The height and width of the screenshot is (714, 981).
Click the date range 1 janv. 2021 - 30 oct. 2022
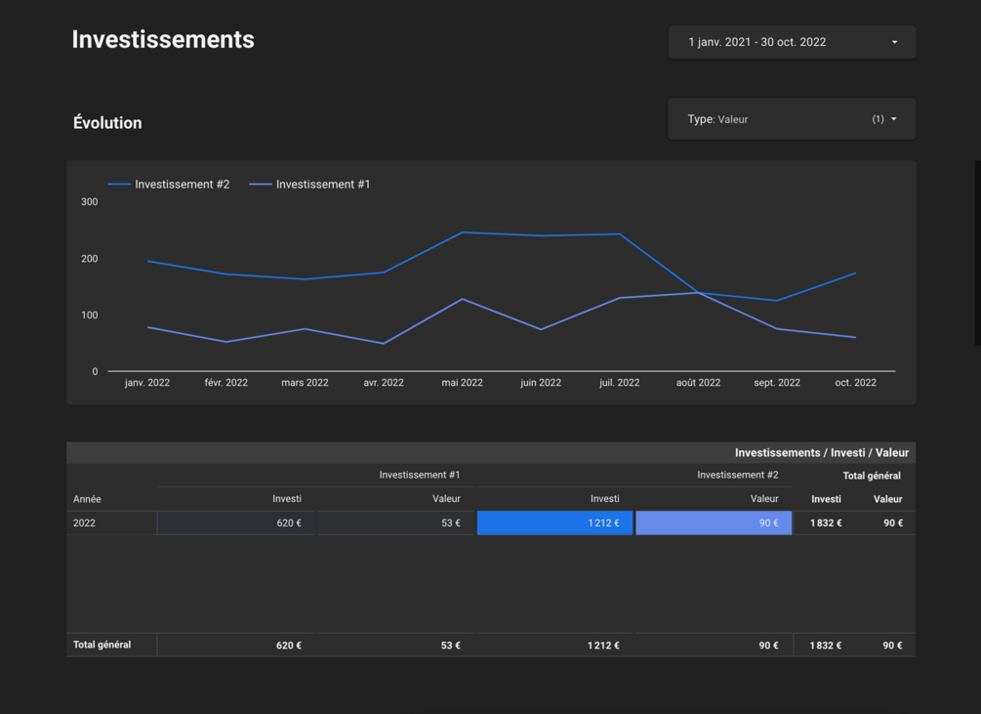757,42
